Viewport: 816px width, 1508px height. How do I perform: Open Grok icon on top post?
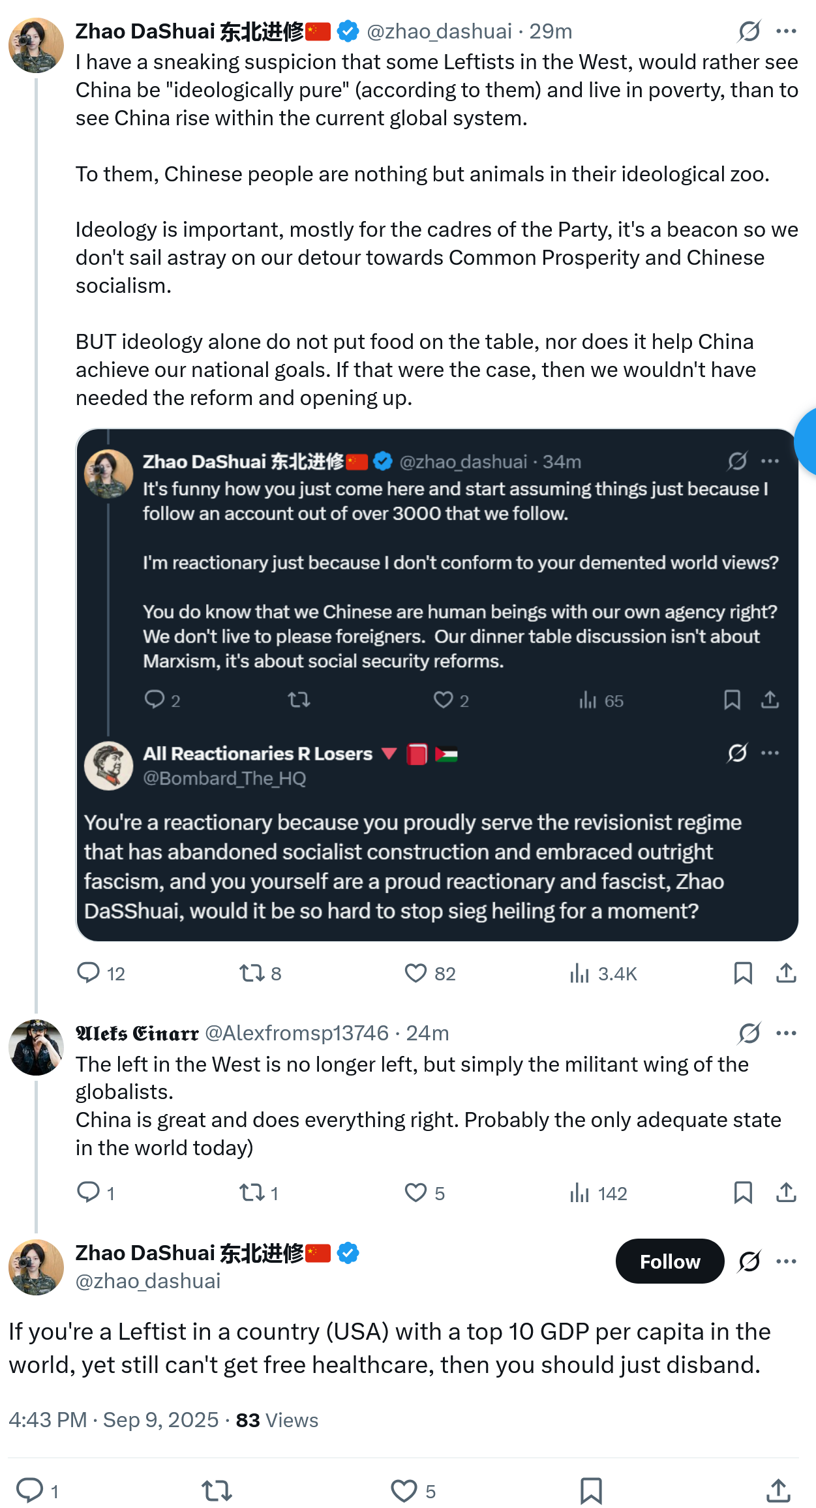(749, 31)
